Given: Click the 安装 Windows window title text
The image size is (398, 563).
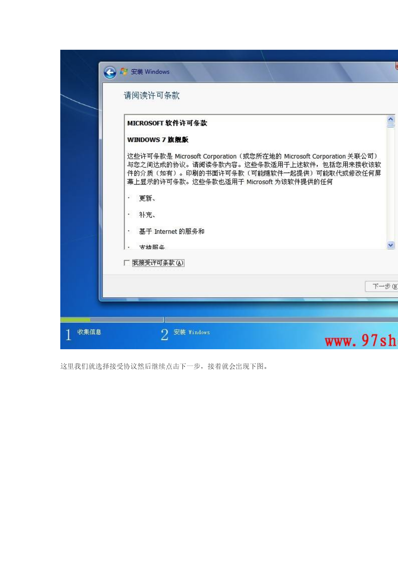Looking at the screenshot, I should click(x=150, y=72).
